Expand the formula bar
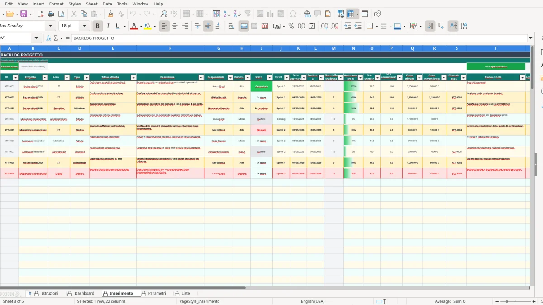Screen dimensions: 543x305 click(x=530, y=38)
